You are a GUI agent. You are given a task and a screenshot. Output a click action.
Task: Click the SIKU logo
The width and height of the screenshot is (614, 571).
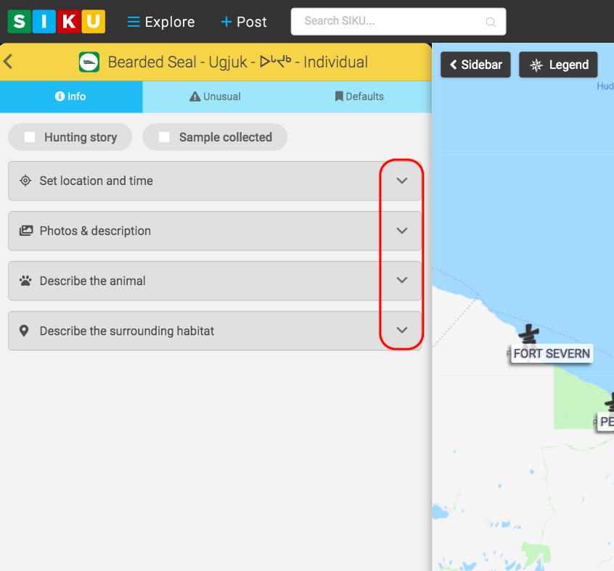56,22
